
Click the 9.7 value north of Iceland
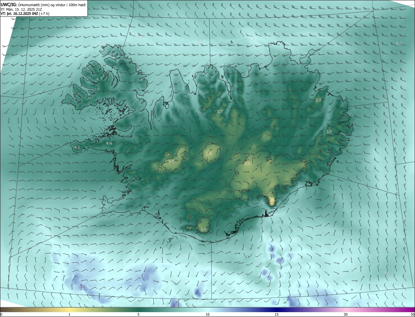coord(251,39)
